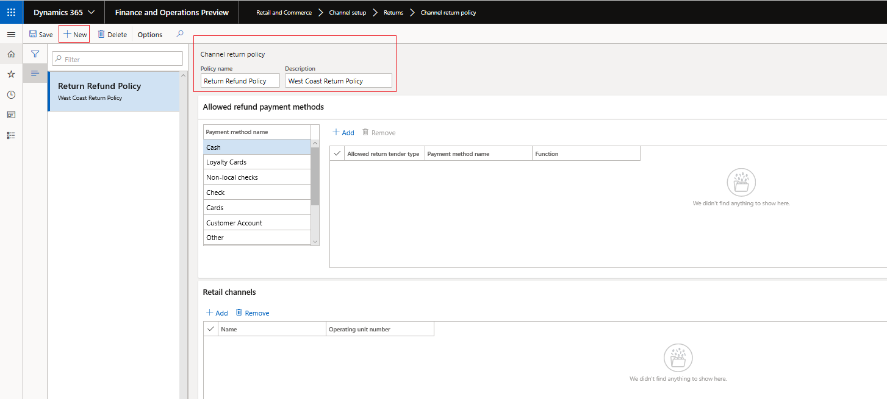
Task: Open Recent clock icon in sidebar
Action: [11, 94]
